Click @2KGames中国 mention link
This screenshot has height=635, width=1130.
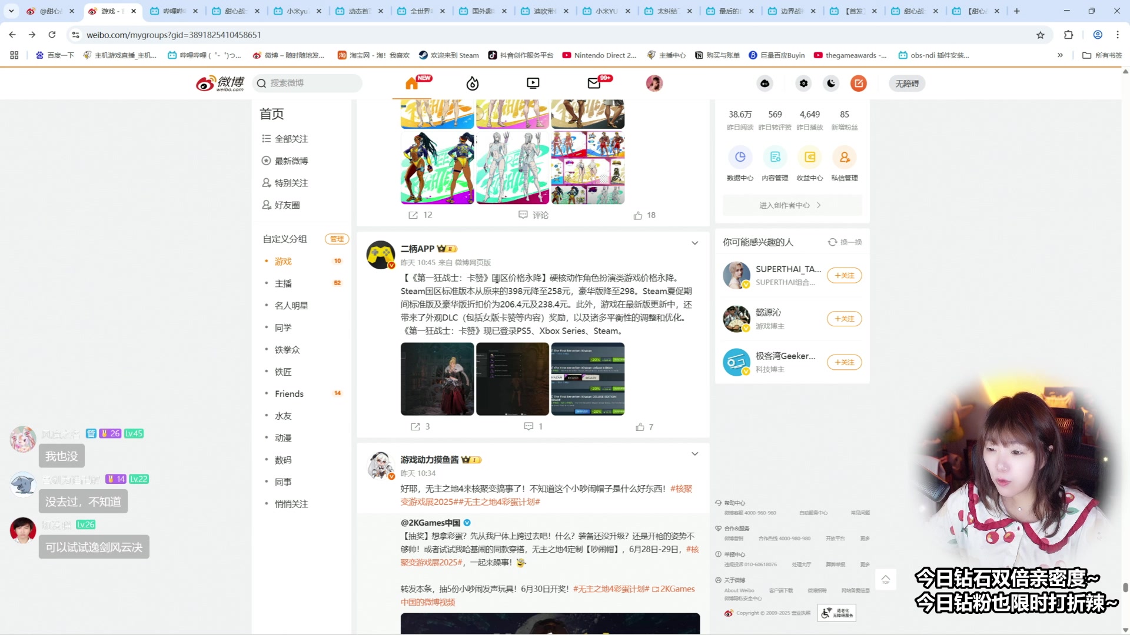click(x=430, y=523)
